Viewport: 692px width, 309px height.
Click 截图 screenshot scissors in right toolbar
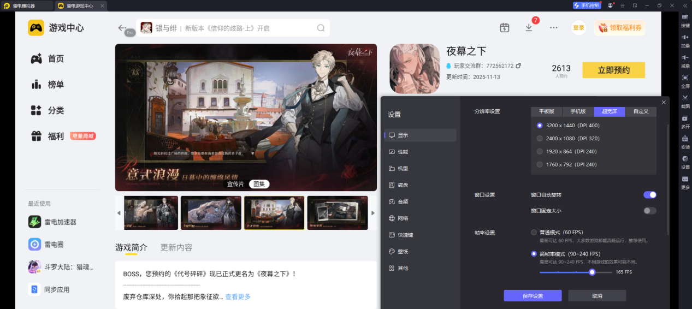coord(685,102)
